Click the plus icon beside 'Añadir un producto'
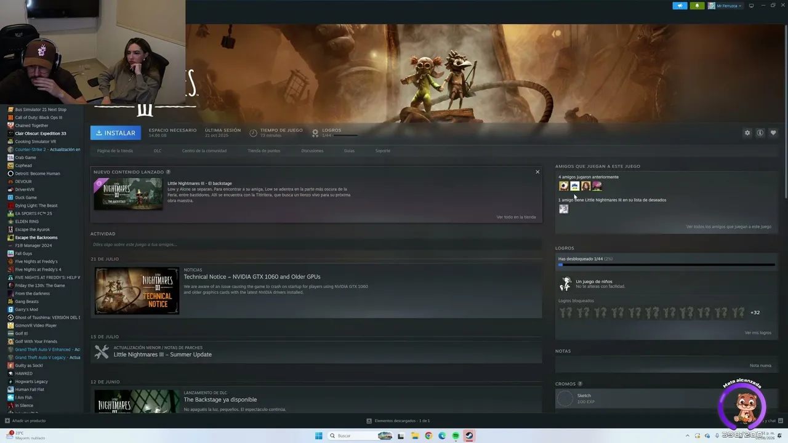The height and width of the screenshot is (443, 788). coord(7,421)
